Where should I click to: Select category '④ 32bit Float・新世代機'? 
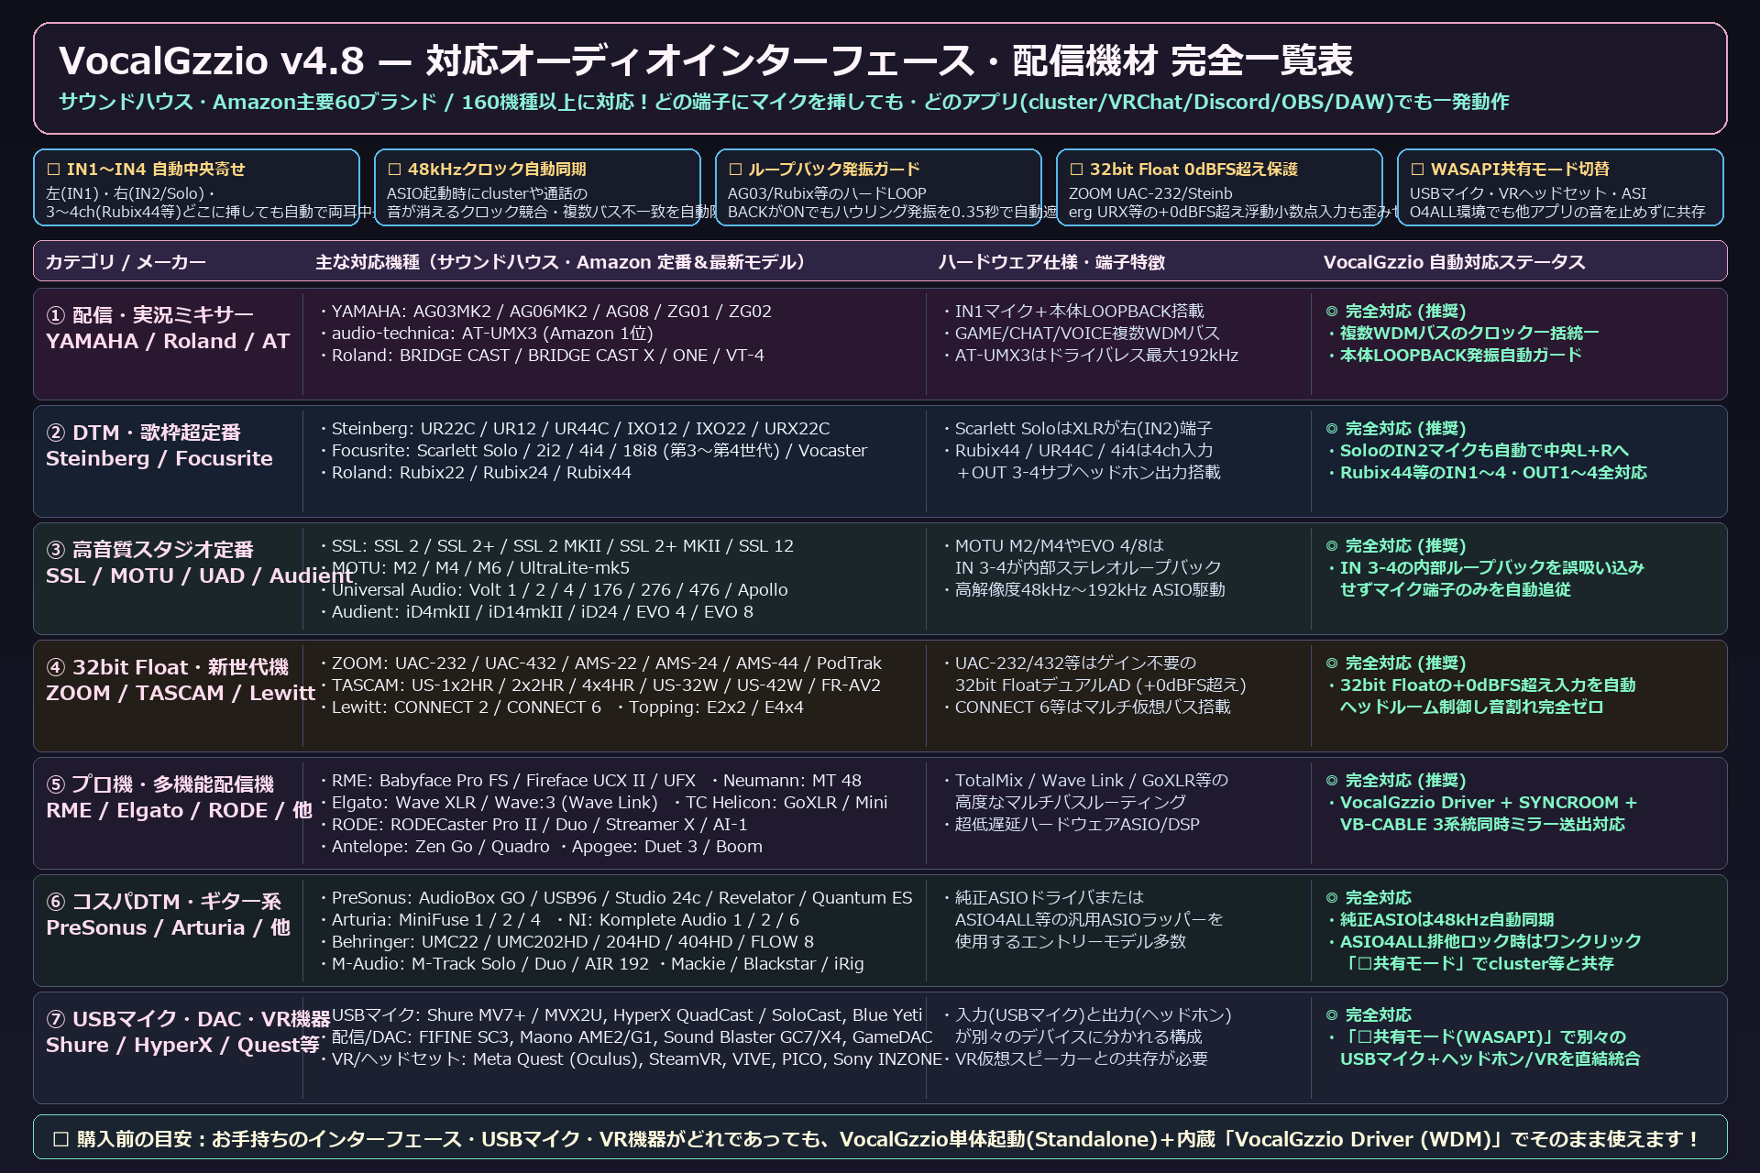(x=167, y=667)
